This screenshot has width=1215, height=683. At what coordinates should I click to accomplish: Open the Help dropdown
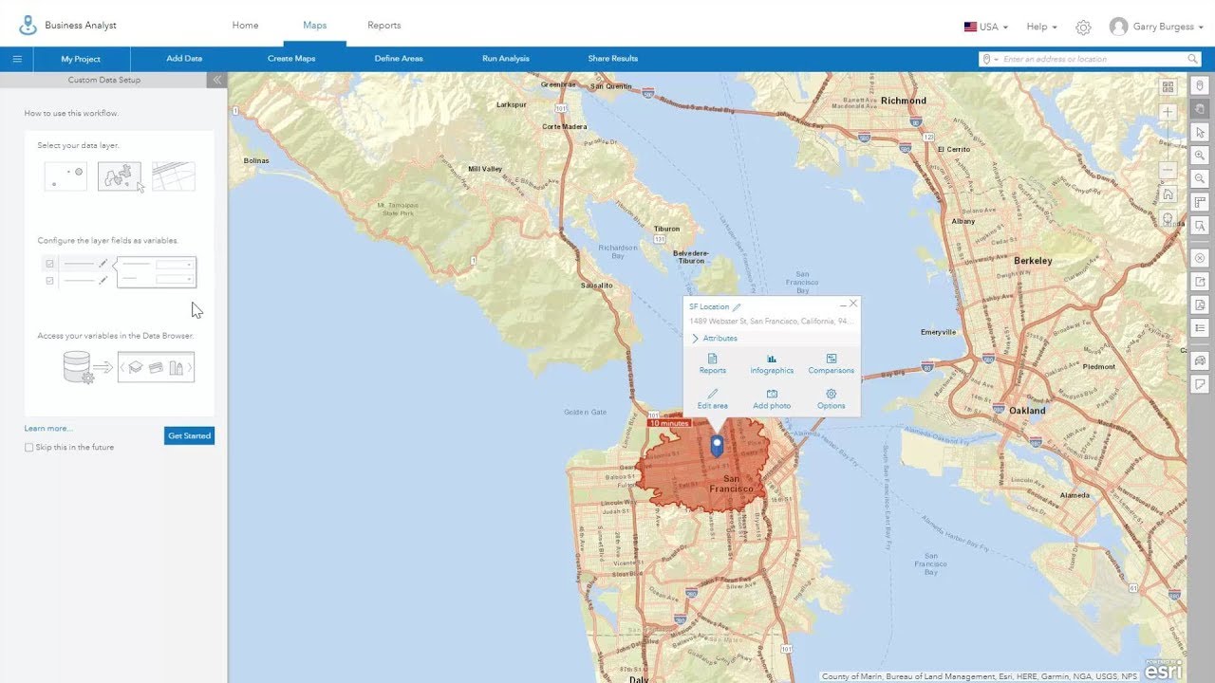(1041, 28)
